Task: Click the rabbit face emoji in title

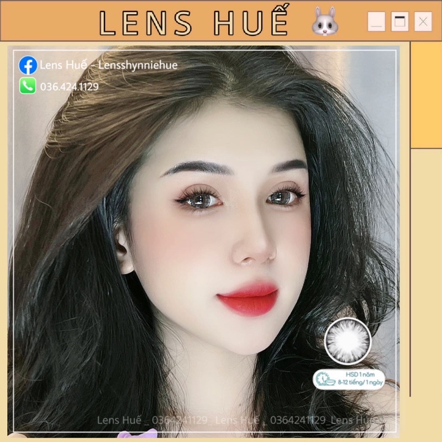Action: pyautogui.click(x=325, y=21)
